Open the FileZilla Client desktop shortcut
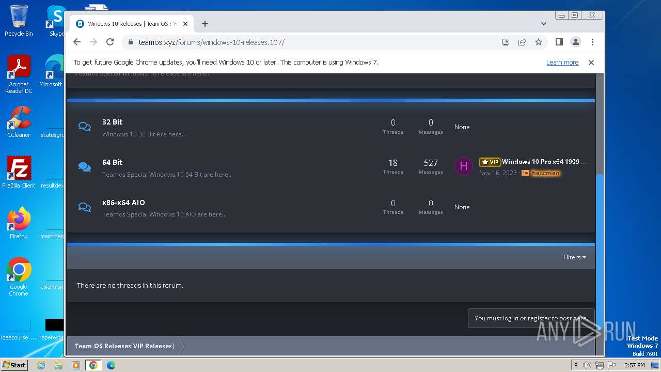 pos(19,173)
